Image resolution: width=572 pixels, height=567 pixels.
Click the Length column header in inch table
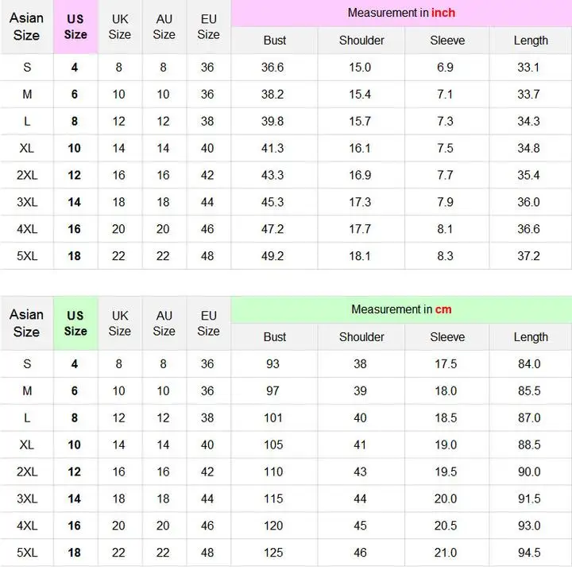[531, 41]
